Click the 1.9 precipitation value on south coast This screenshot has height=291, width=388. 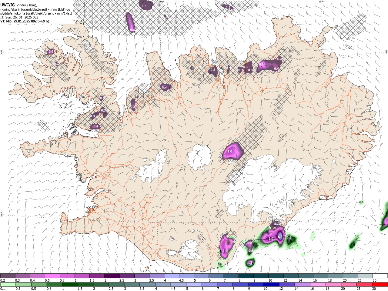pos(225,251)
